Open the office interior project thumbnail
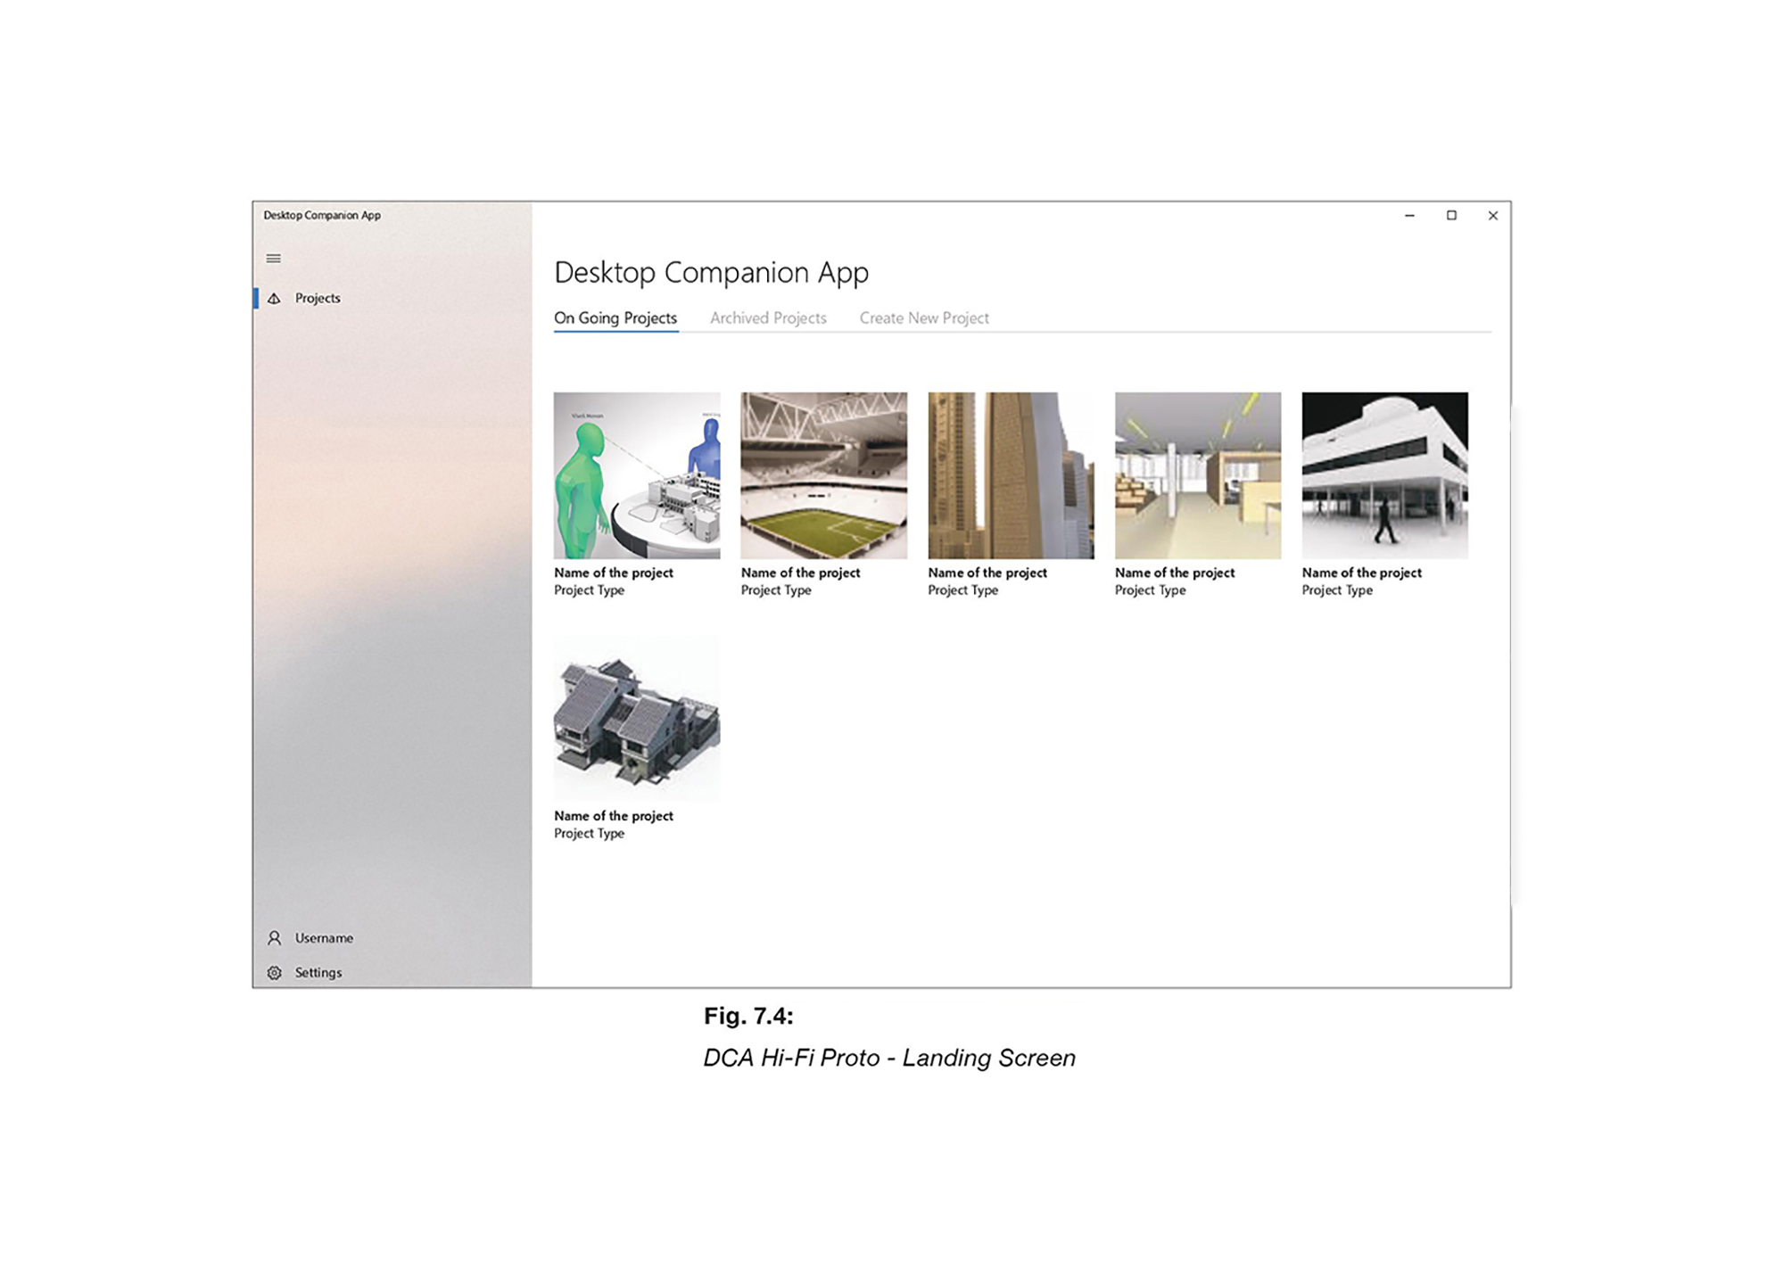 pyautogui.click(x=1198, y=475)
